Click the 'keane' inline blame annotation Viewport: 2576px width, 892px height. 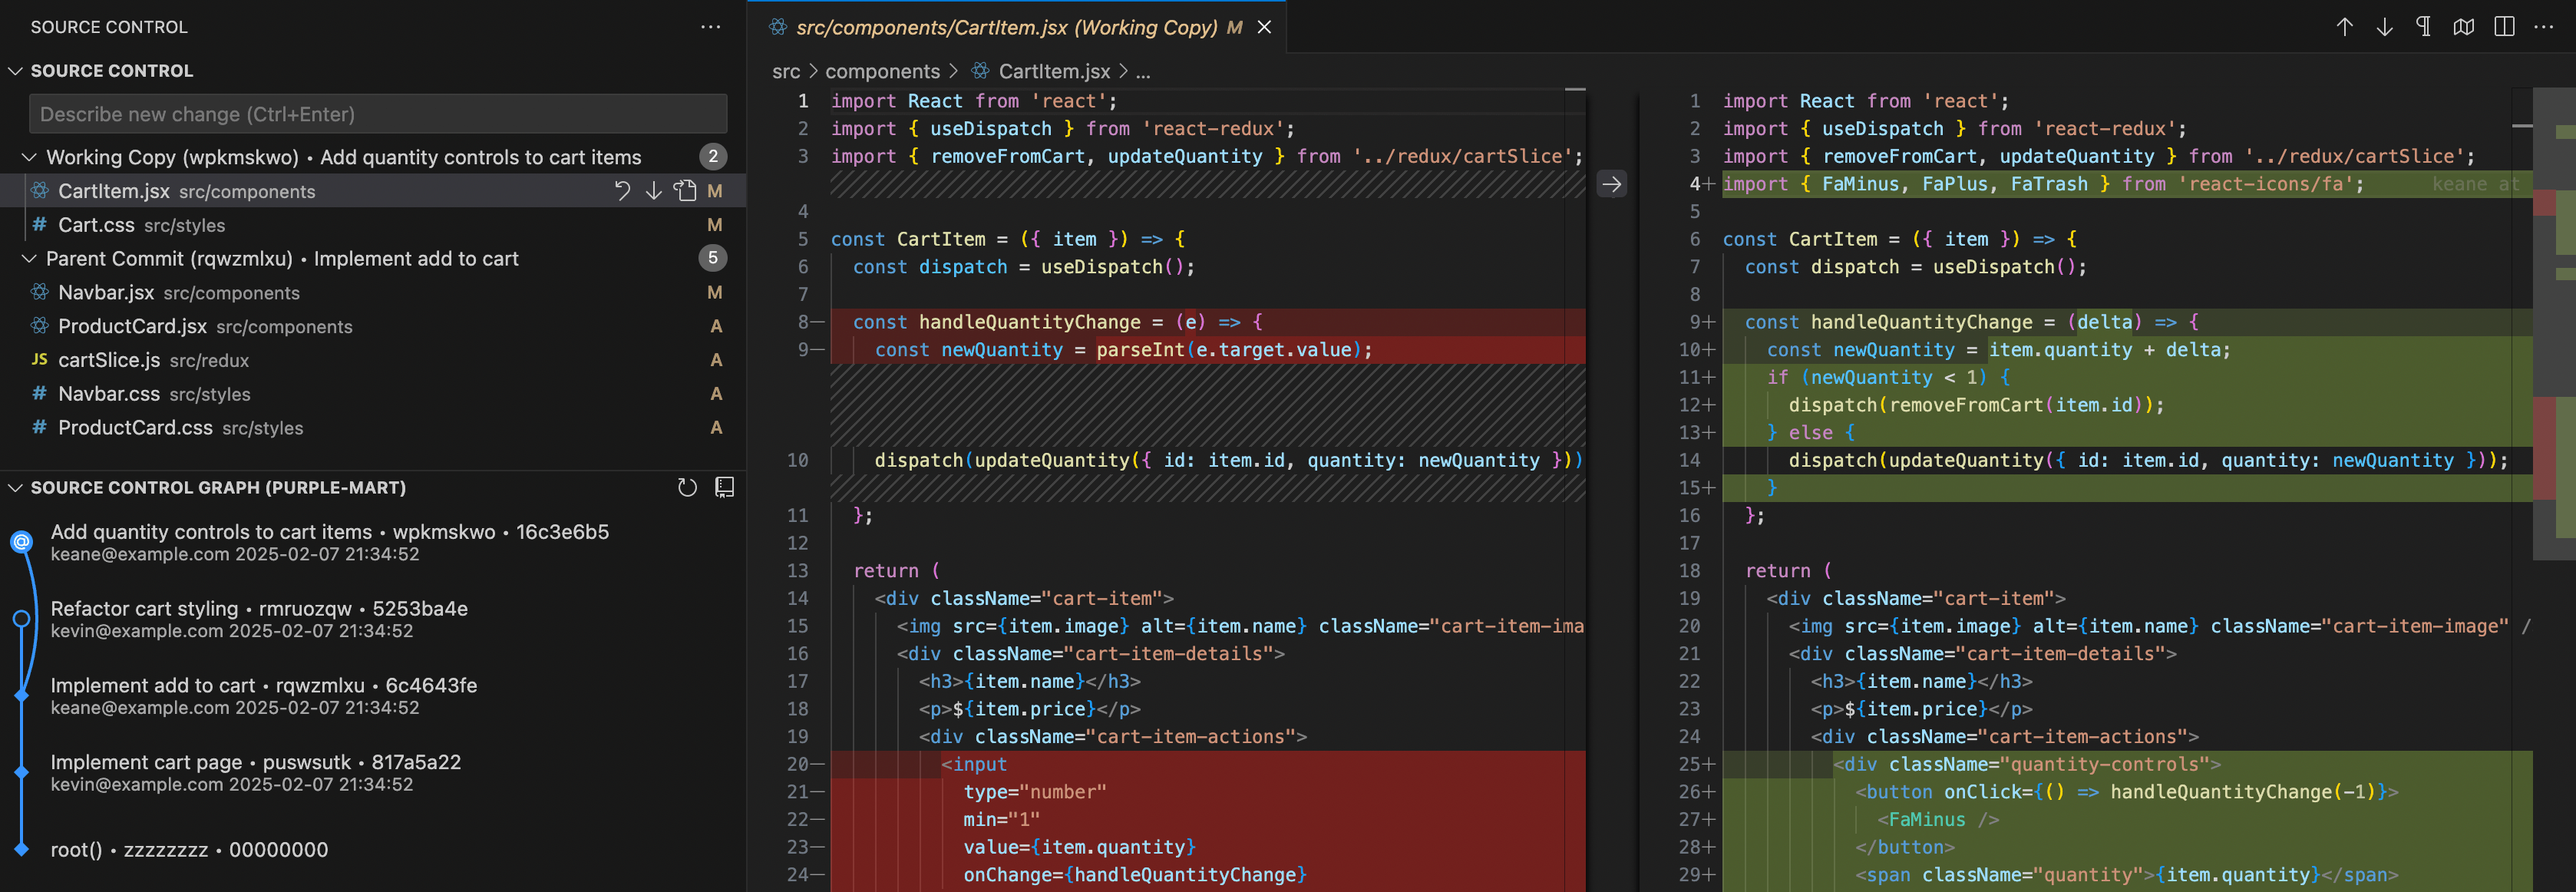[x=2475, y=184]
